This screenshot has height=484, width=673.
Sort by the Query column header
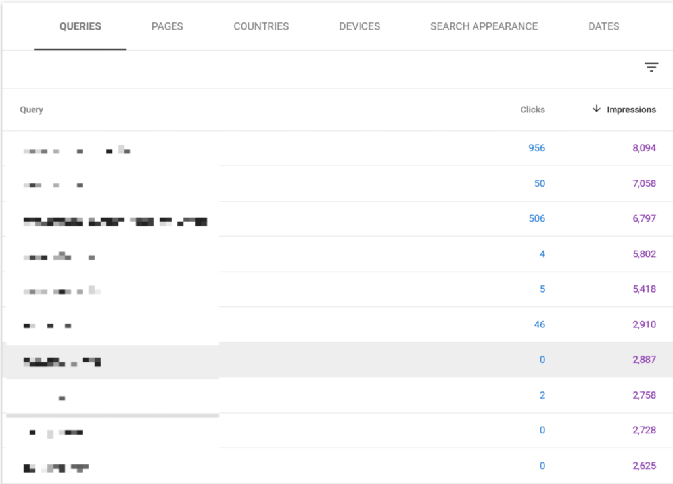[31, 109]
